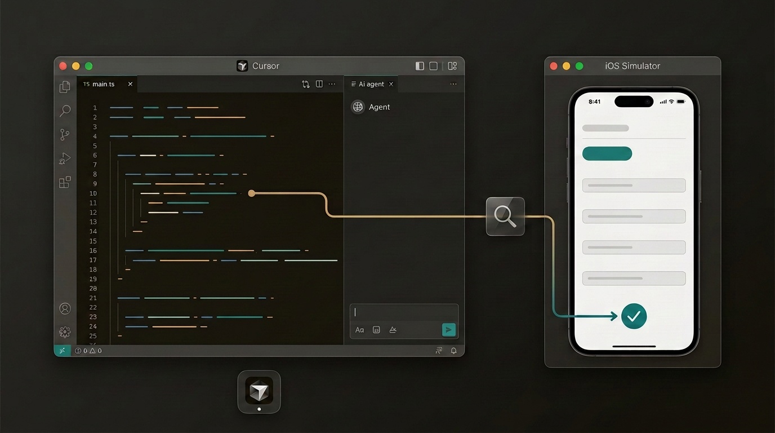This screenshot has height=433, width=775.
Task: Click the Cursor window title text
Action: point(266,66)
